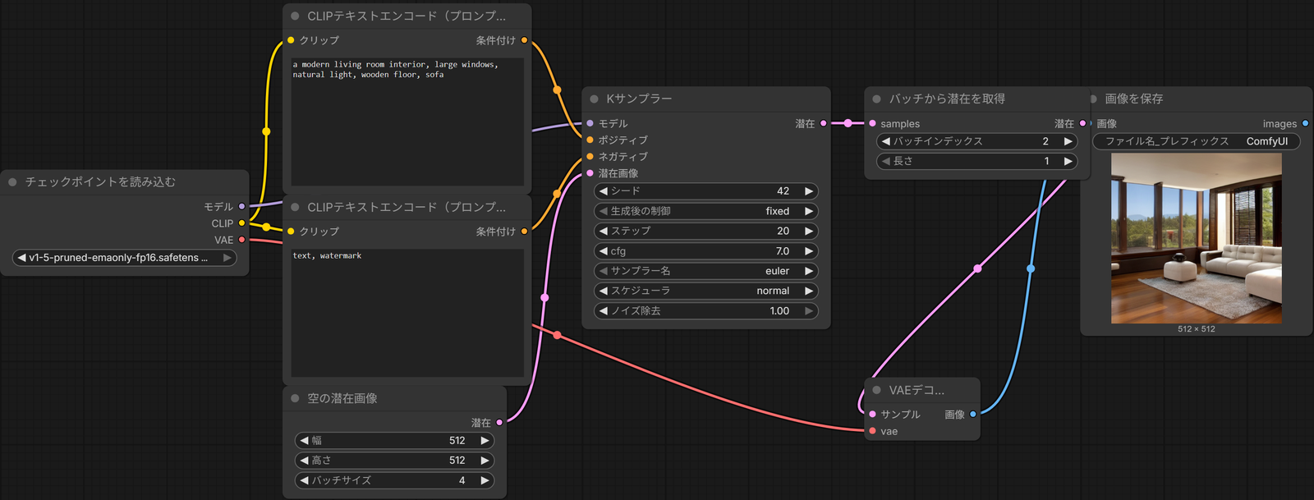Increase 長さ using its right arrow
This screenshot has width=1314, height=500.
(1068, 161)
